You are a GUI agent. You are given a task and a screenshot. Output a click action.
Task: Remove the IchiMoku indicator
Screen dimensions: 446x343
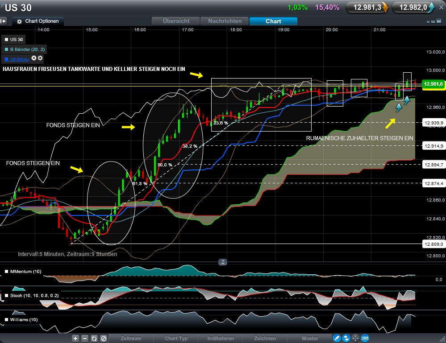tap(34, 58)
